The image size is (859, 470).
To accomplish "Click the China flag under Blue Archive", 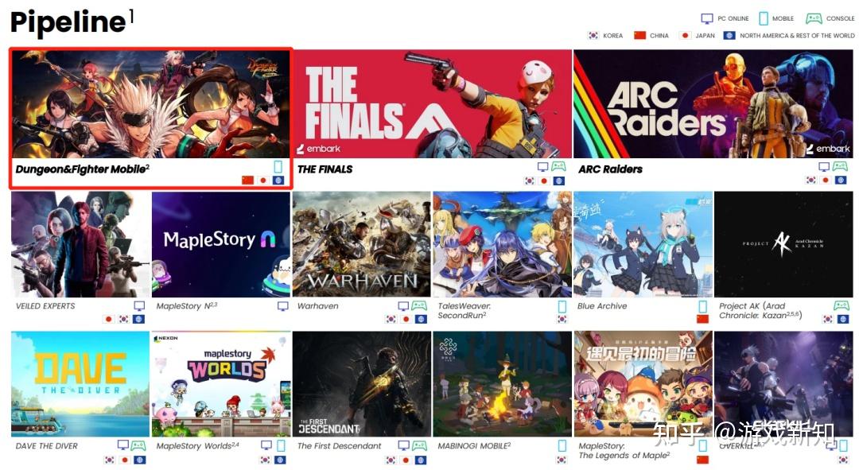I will pyautogui.click(x=703, y=319).
